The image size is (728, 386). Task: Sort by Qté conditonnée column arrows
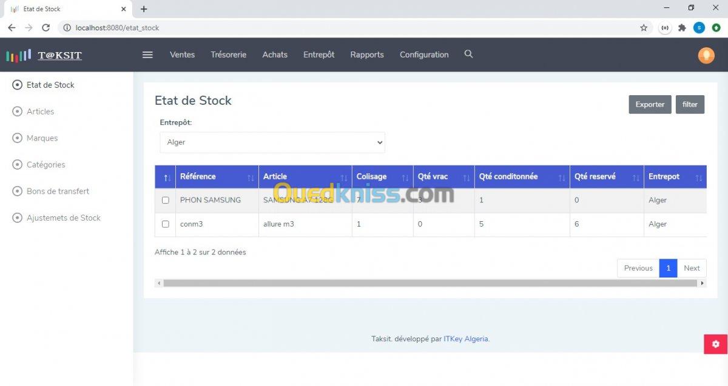[x=562, y=178]
